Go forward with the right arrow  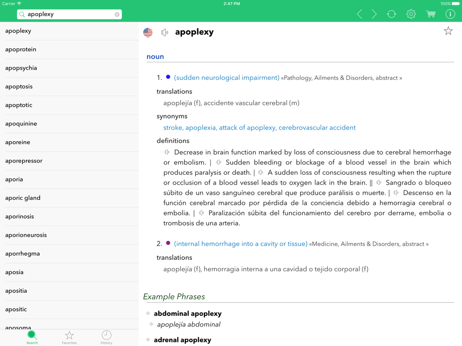(x=374, y=14)
